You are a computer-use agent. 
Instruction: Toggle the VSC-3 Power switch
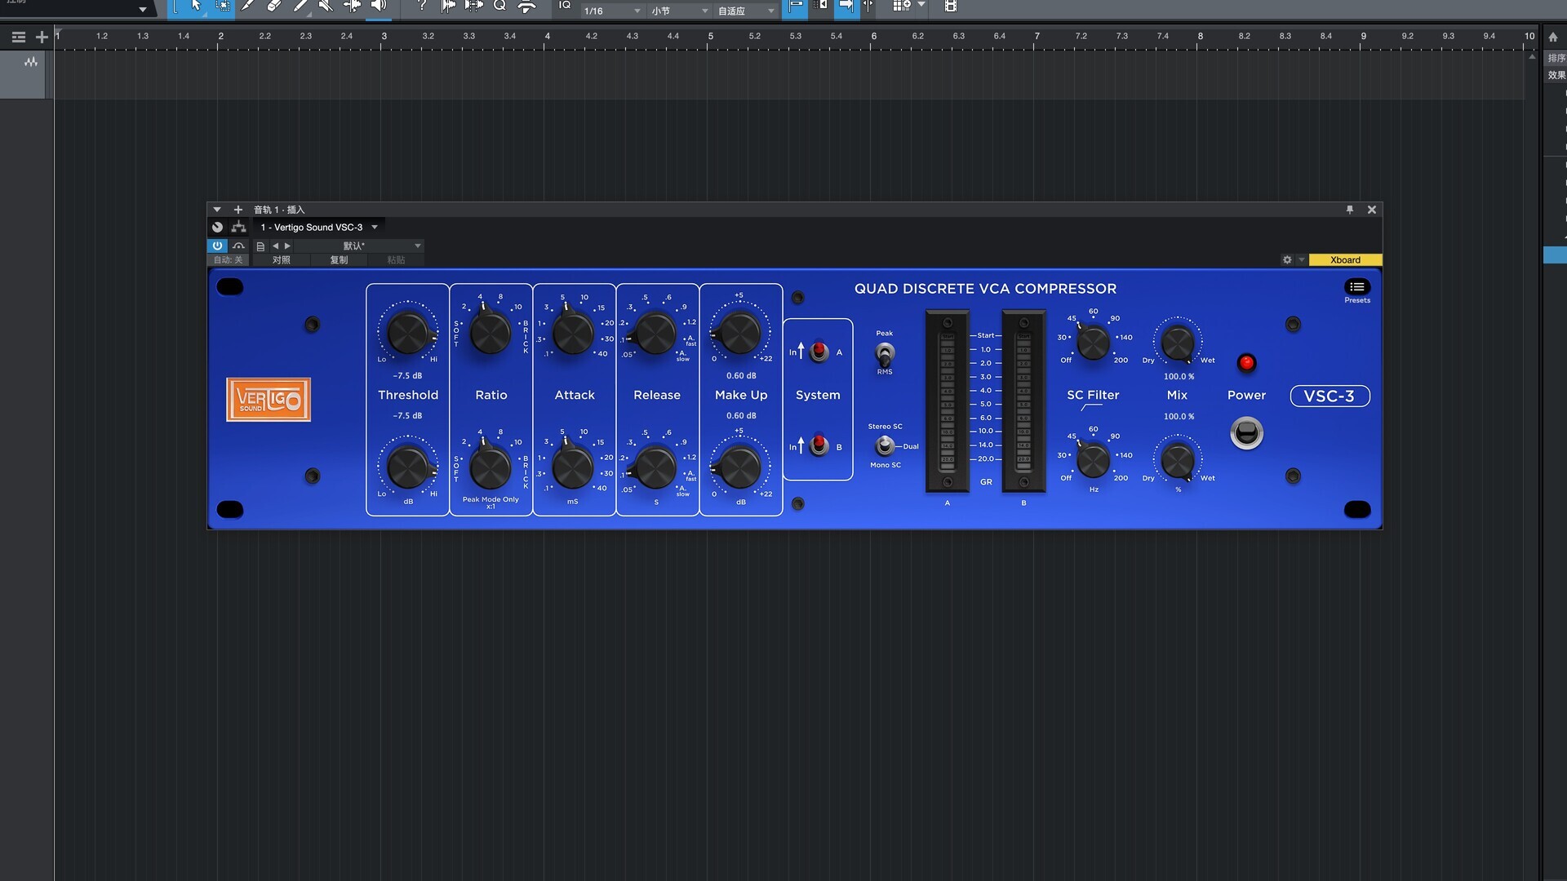[1246, 433]
